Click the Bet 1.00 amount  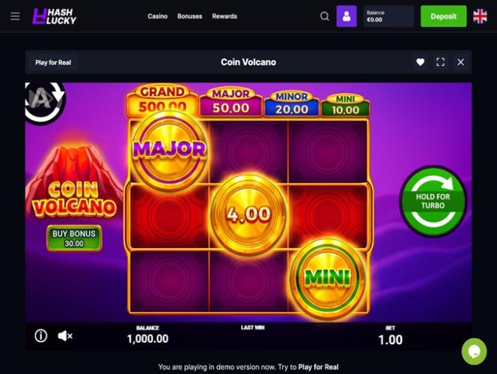tap(391, 340)
